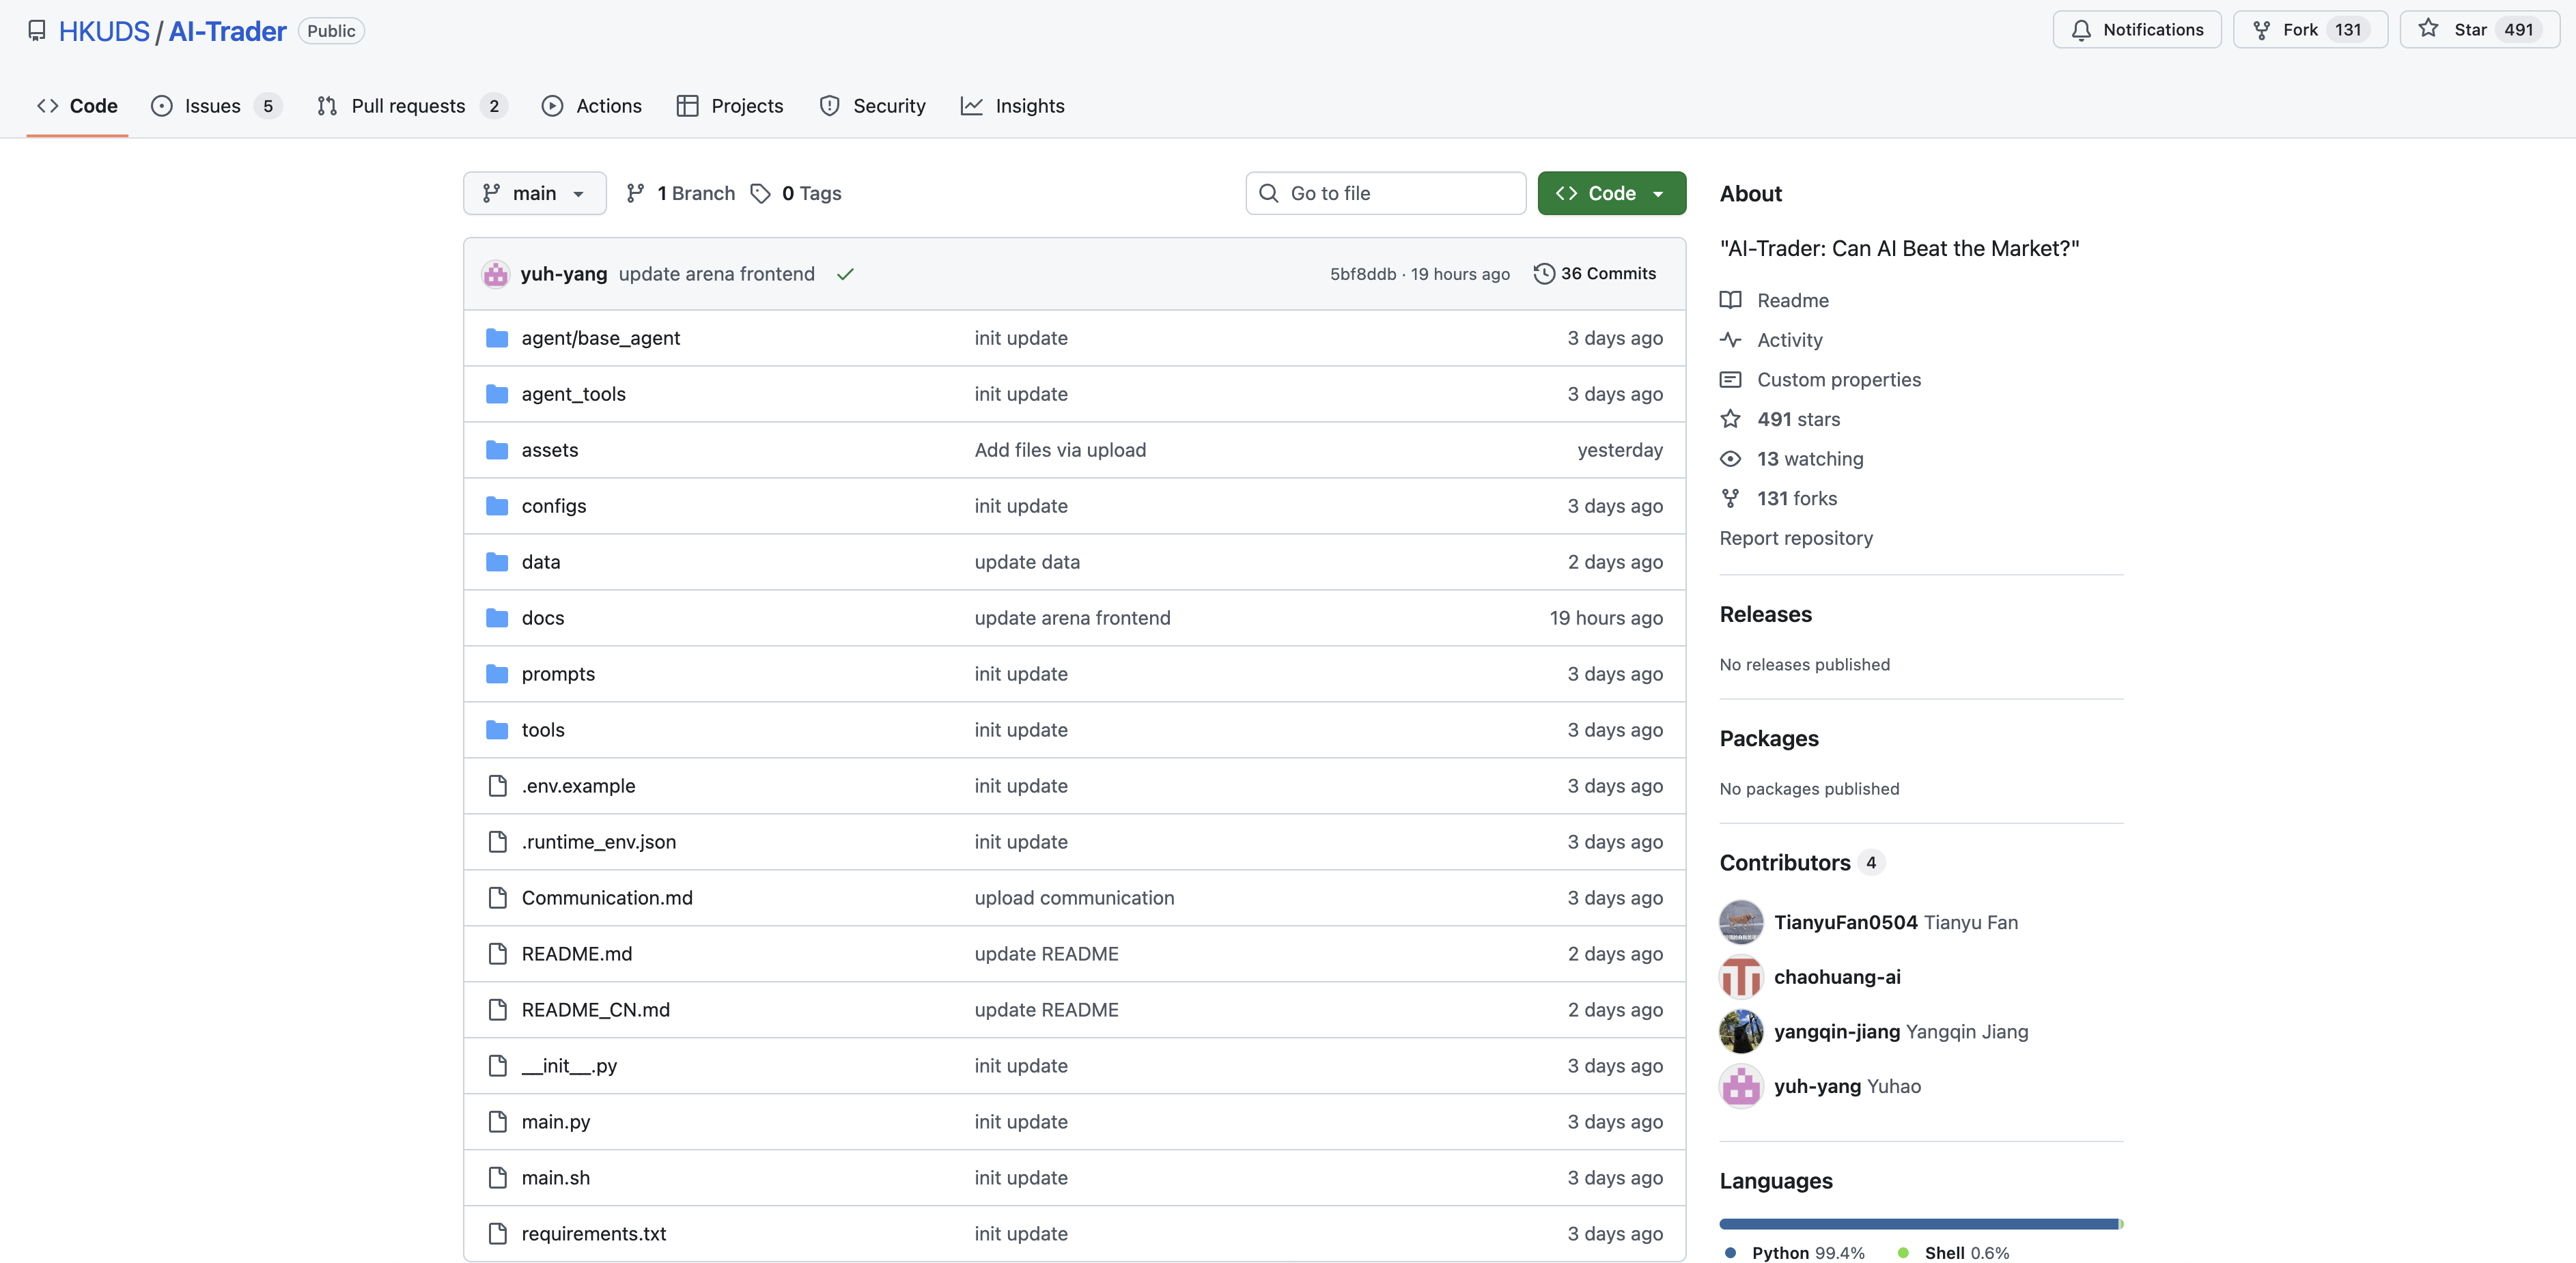Viewport: 2576px width, 1263px height.
Task: Click the Report repository link
Action: tap(1796, 538)
